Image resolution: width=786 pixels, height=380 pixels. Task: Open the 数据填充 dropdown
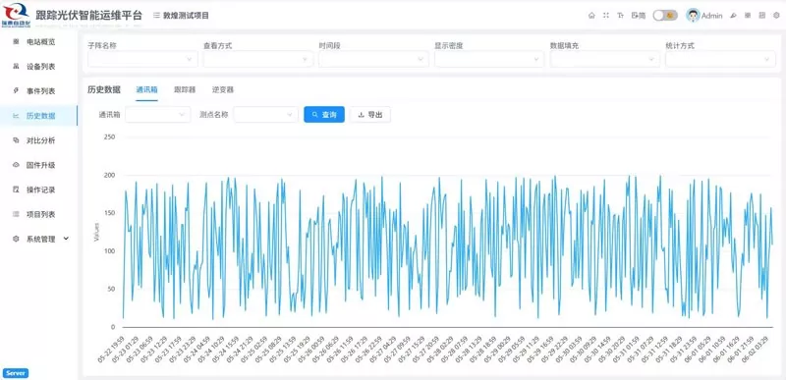604,59
